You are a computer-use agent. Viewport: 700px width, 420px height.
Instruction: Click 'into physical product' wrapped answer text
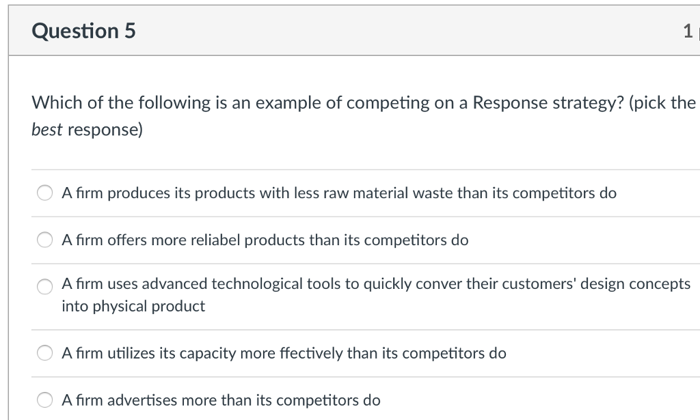[133, 306]
